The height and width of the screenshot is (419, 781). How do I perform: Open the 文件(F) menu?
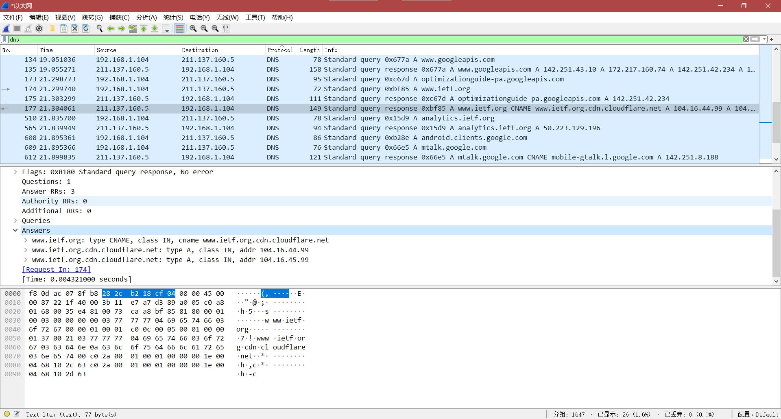tap(13, 17)
